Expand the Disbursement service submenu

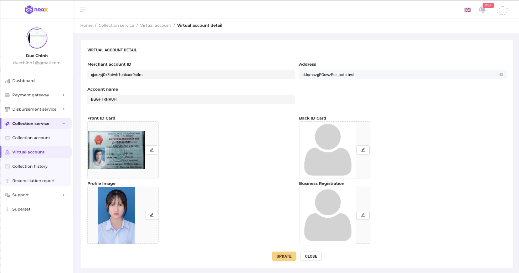(36, 109)
